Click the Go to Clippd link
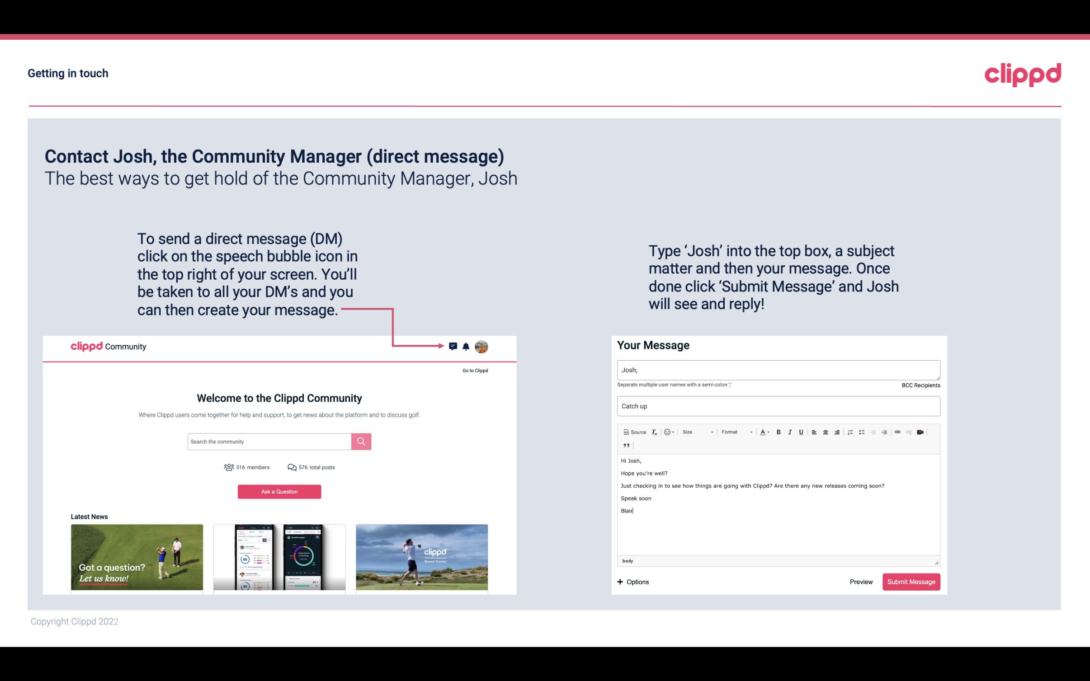 tap(475, 370)
